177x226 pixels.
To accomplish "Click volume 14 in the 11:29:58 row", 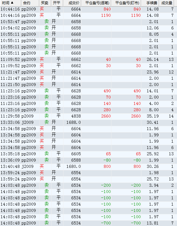I will pos(171,116).
